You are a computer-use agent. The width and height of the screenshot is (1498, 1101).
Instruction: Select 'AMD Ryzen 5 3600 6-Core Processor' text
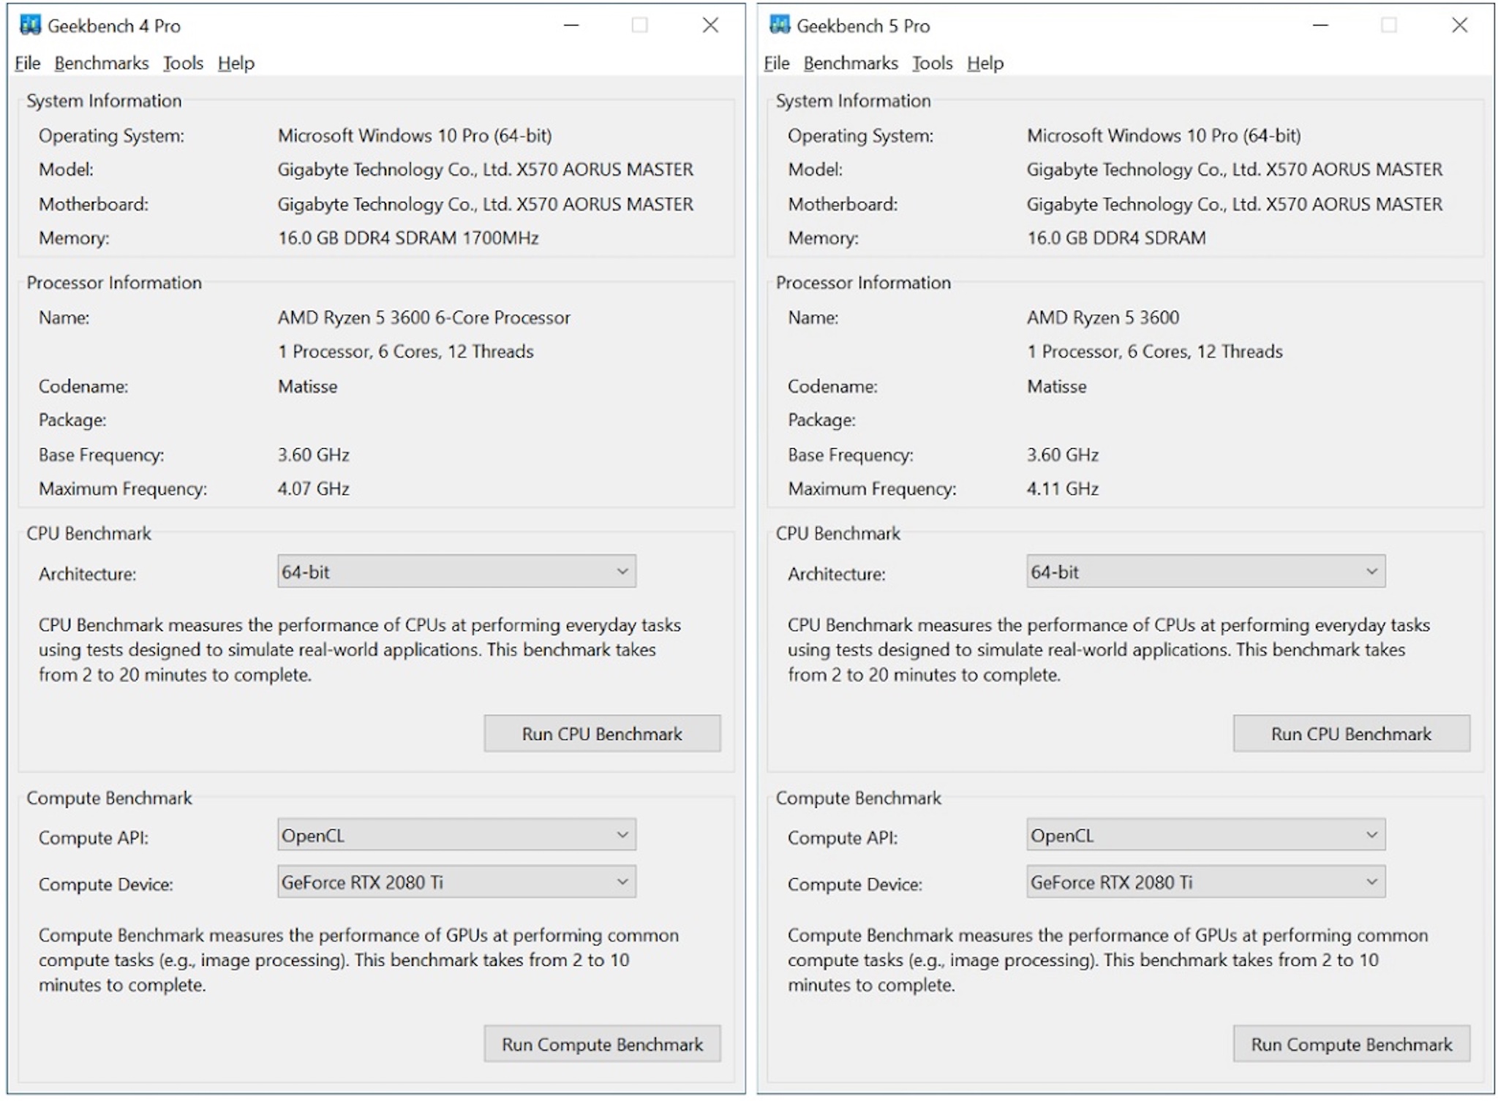click(x=424, y=318)
